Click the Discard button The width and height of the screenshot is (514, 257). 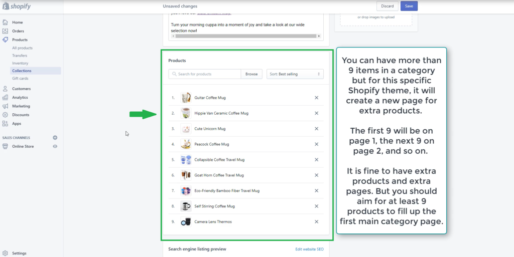point(388,6)
